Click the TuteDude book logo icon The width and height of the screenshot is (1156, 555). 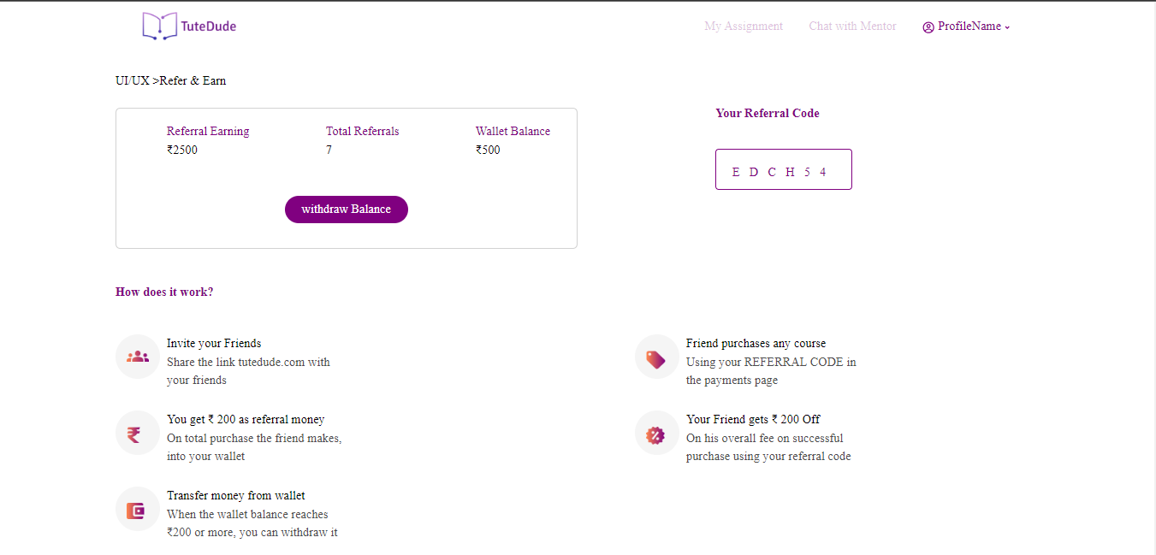coord(159,27)
